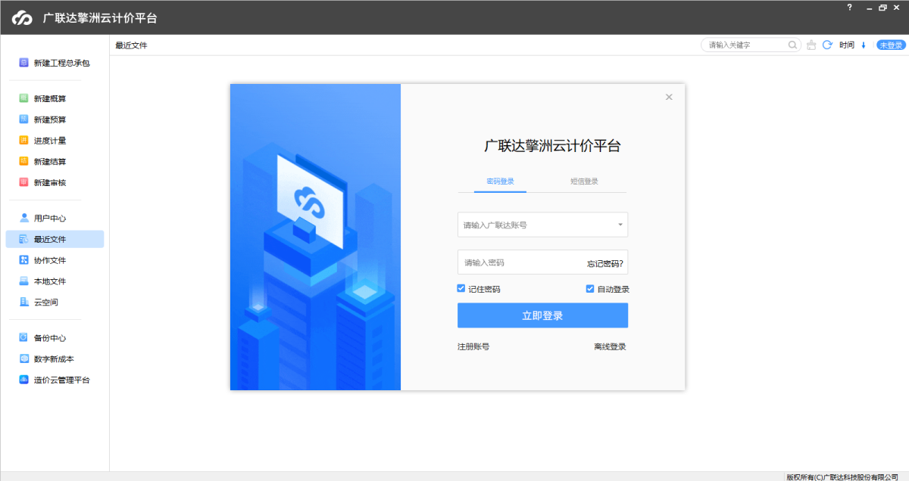Viewport: 909px width, 481px height.
Task: Click the search magnifier icon
Action: point(792,45)
